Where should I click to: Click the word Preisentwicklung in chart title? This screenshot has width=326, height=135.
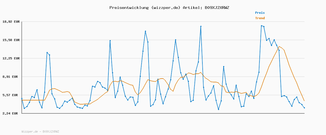(x=129, y=8)
